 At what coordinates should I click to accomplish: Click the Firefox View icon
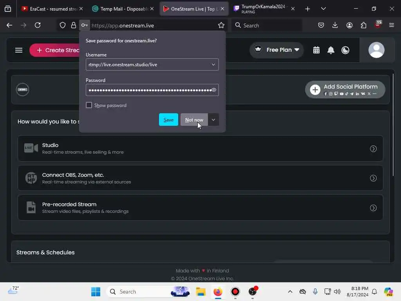pyautogui.click(x=8, y=9)
